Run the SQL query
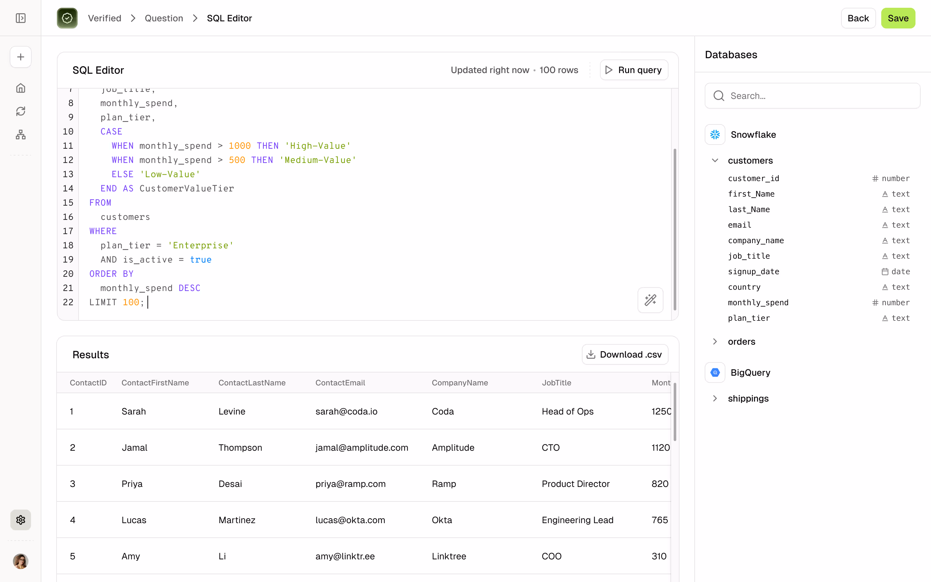931x582 pixels. tap(634, 70)
